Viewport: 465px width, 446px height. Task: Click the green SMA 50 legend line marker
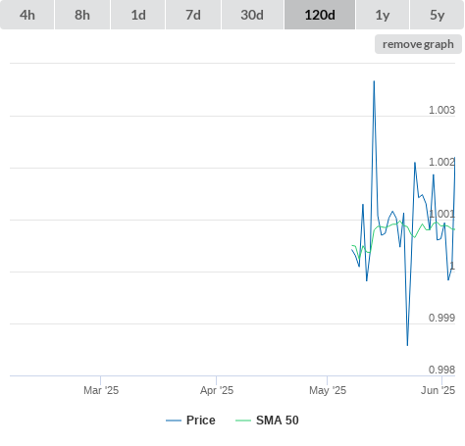pos(243,421)
